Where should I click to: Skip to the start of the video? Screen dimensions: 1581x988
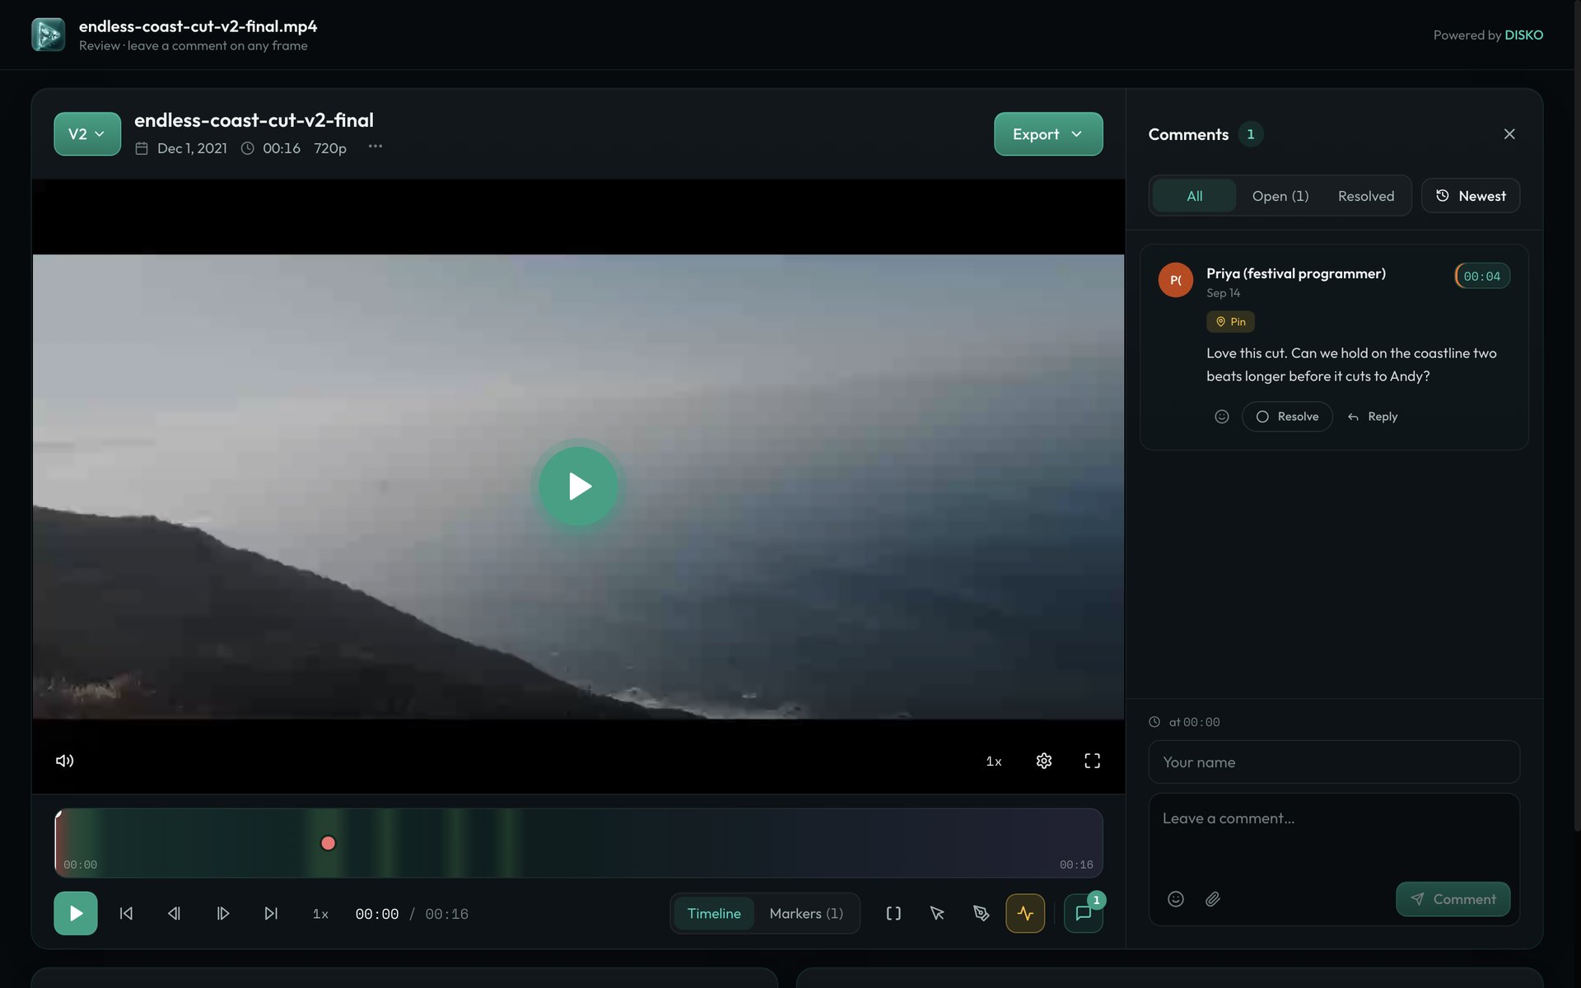(x=126, y=913)
